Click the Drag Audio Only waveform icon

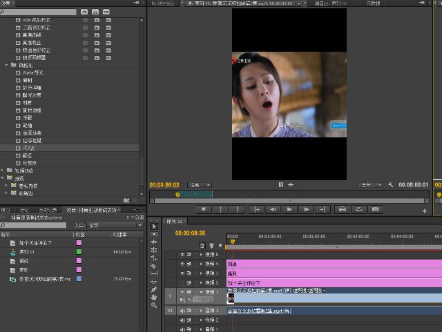tap(291, 184)
